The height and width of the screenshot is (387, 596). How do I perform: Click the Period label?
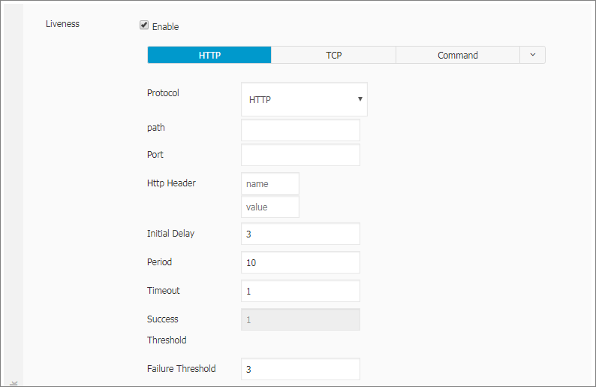159,262
